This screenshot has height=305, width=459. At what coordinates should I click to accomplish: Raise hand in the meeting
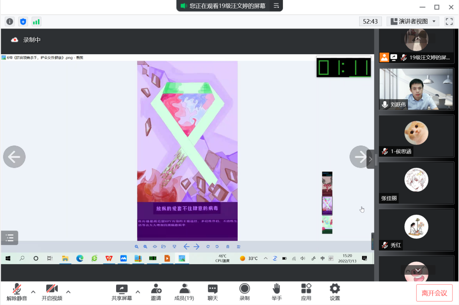277,292
